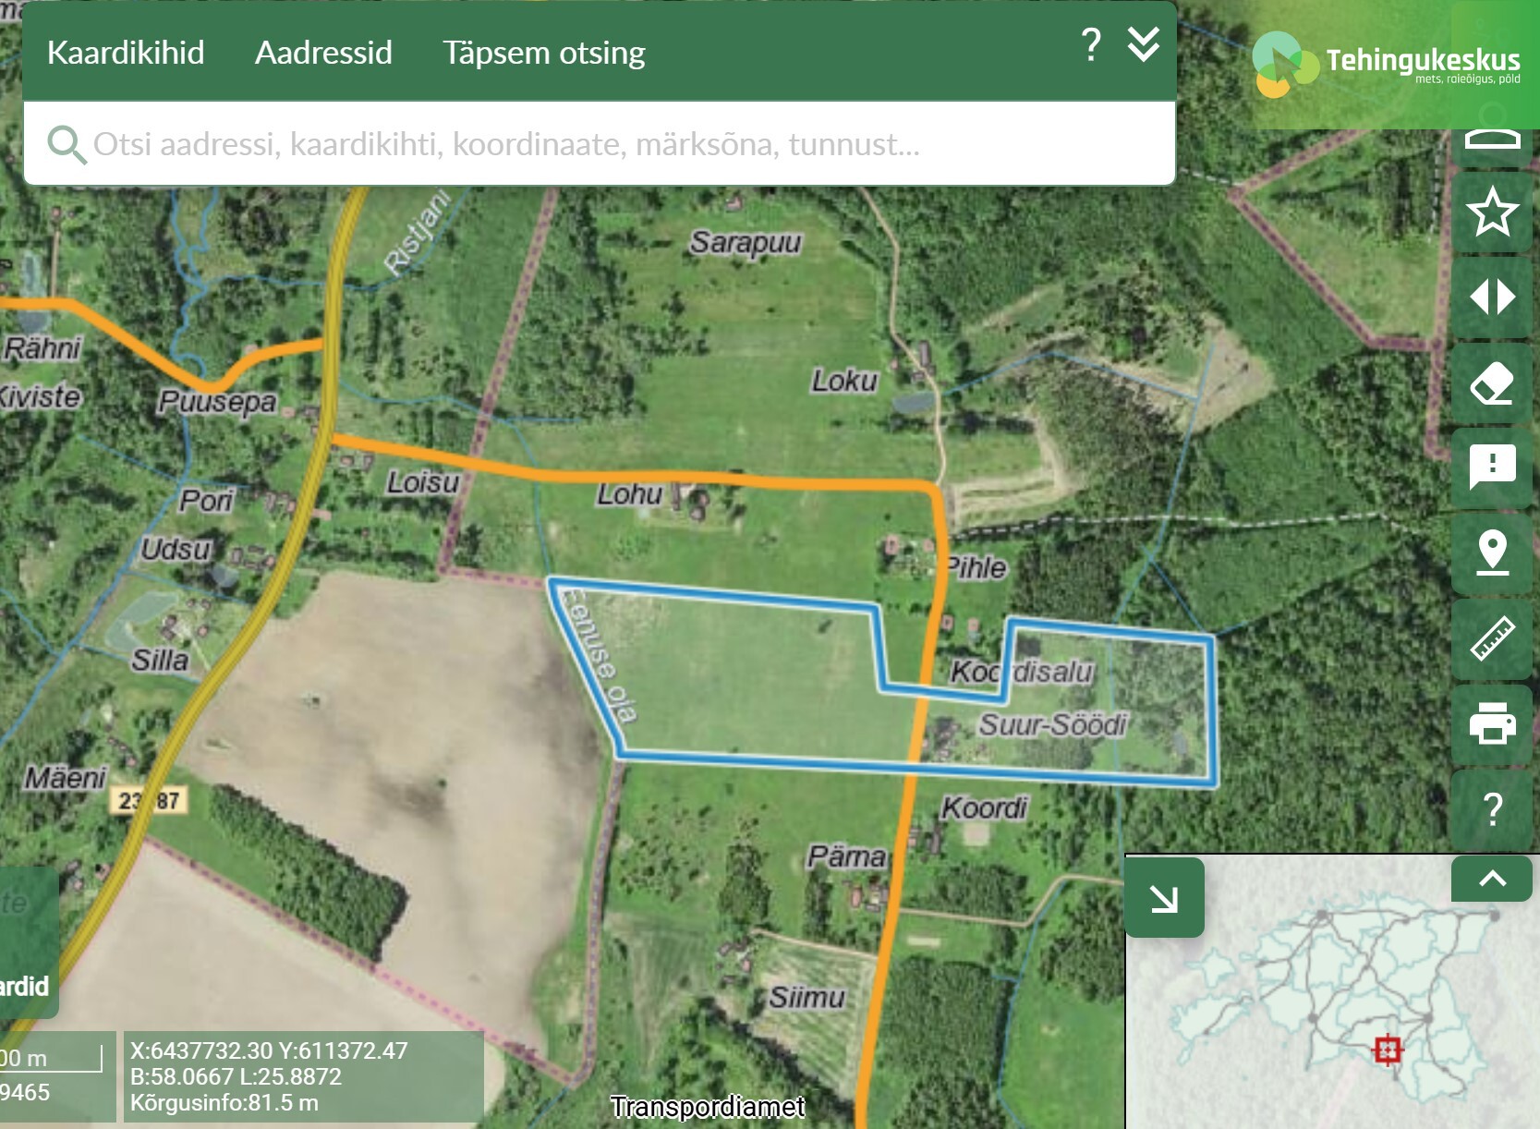The image size is (1540, 1129).
Task: Click the search magnifier icon
Action: pos(66,145)
